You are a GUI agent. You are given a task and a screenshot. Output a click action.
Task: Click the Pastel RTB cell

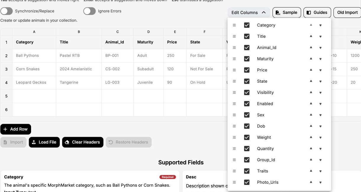pyautogui.click(x=79, y=56)
